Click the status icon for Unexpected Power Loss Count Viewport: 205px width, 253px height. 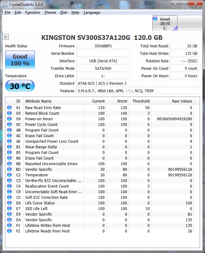(x=9, y=141)
